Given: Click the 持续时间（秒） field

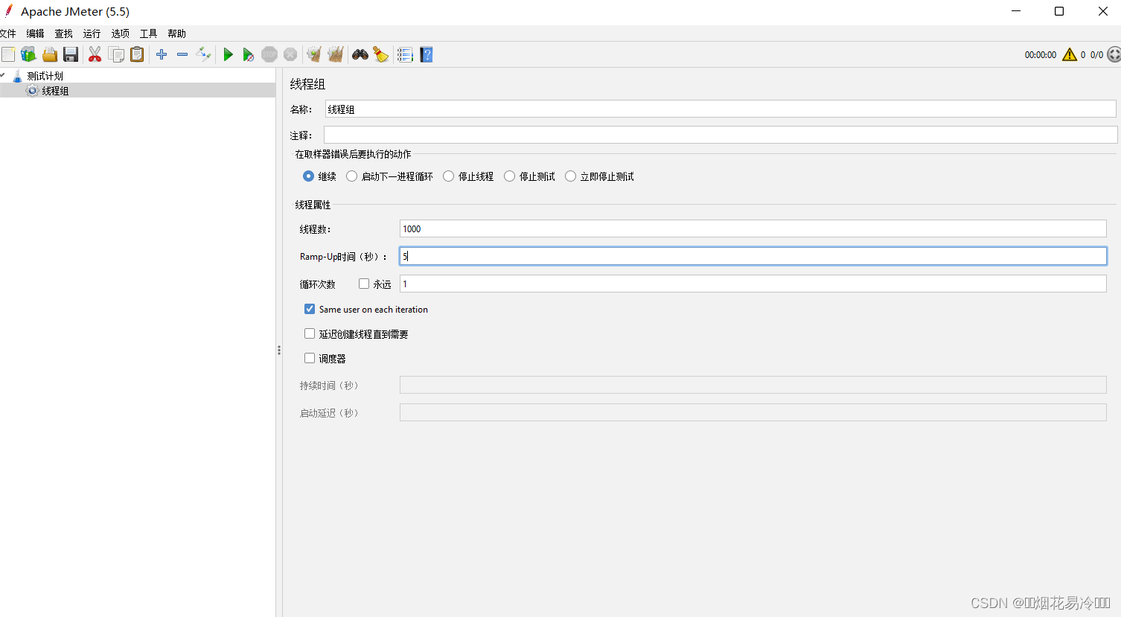Looking at the screenshot, I should 753,385.
